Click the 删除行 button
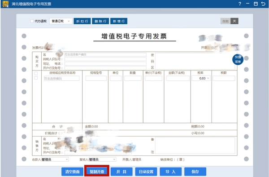Image resolution: width=269 pixels, height=177 pixels. tap(100, 21)
